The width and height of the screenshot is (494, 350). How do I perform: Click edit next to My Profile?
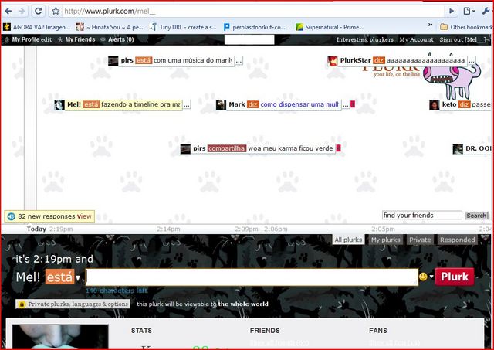click(x=46, y=39)
